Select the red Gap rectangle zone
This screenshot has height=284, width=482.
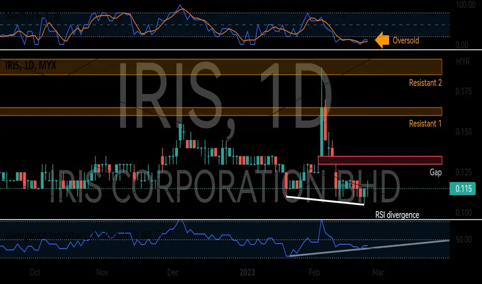coord(380,160)
